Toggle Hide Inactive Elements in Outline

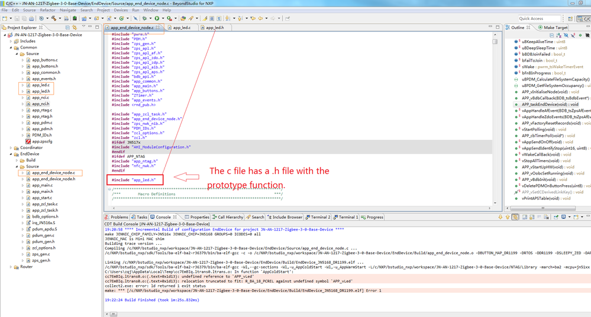tap(587, 35)
